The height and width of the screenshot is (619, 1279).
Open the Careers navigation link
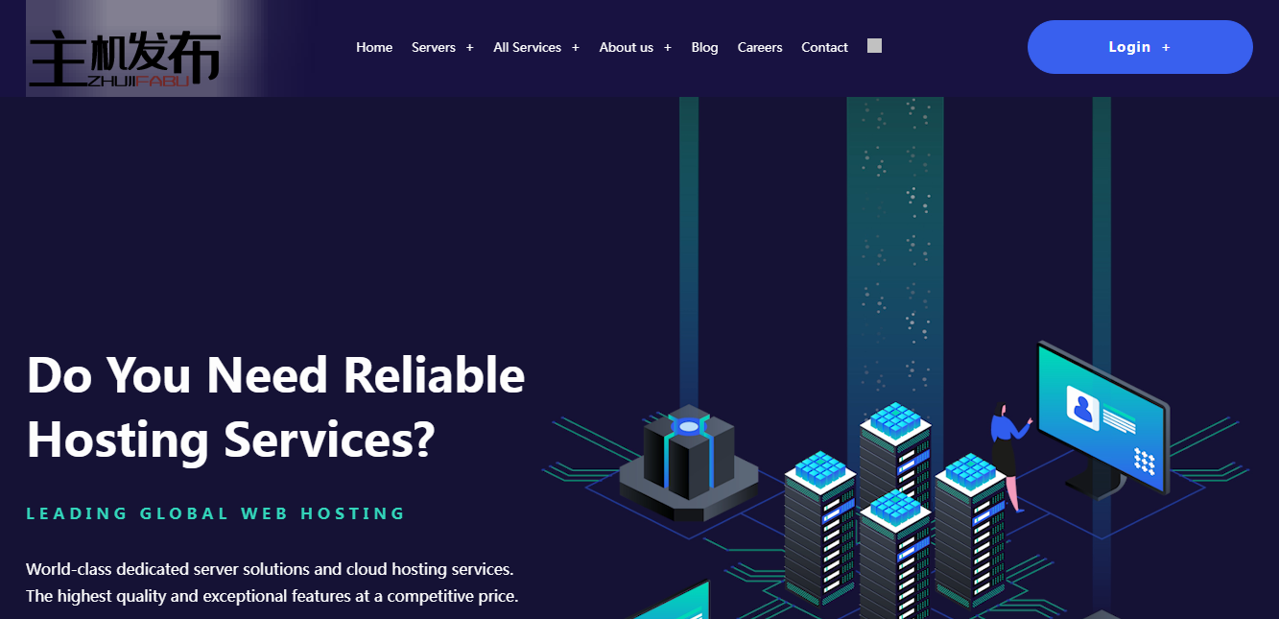(x=760, y=47)
